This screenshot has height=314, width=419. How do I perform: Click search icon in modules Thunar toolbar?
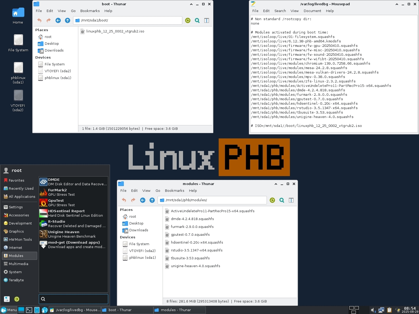coord(282,200)
